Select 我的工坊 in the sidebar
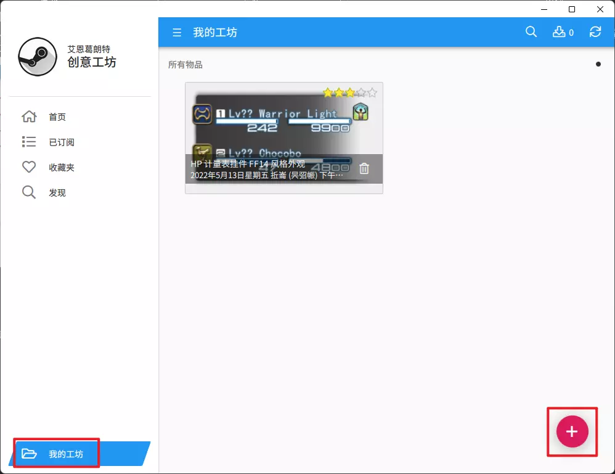 79,454
